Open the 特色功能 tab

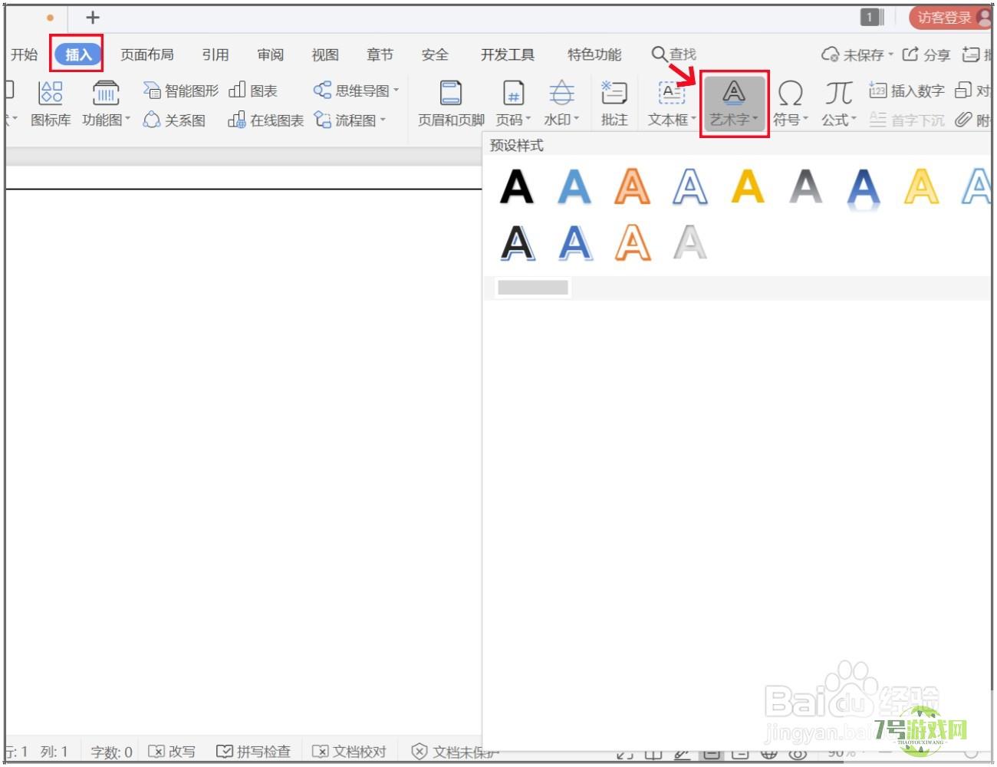[594, 54]
